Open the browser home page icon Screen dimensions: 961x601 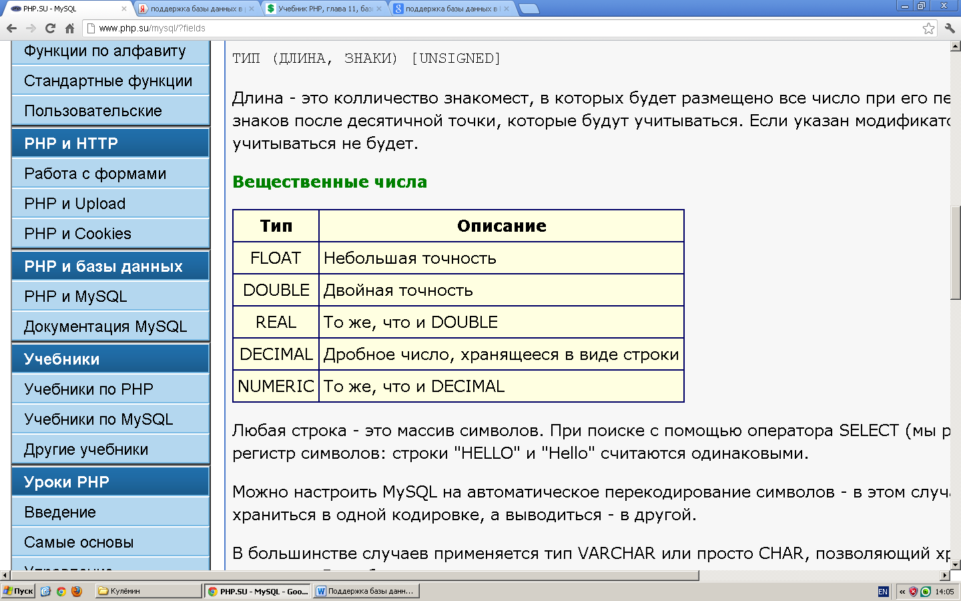[x=69, y=28]
